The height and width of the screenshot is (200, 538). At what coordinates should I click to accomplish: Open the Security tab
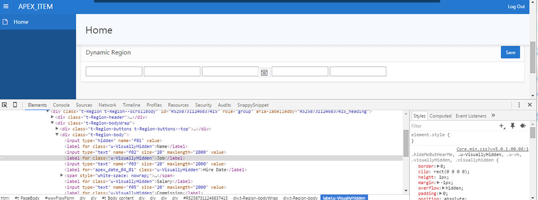[x=204, y=105]
